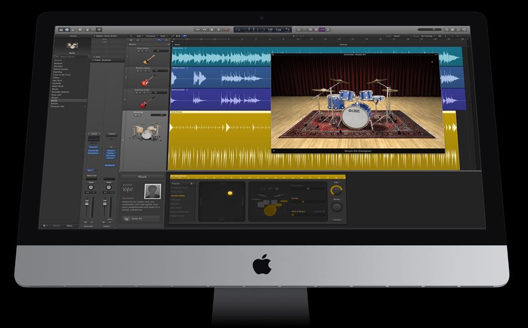
Task: Adjust the master volume slider in control bar
Action: coord(430,30)
